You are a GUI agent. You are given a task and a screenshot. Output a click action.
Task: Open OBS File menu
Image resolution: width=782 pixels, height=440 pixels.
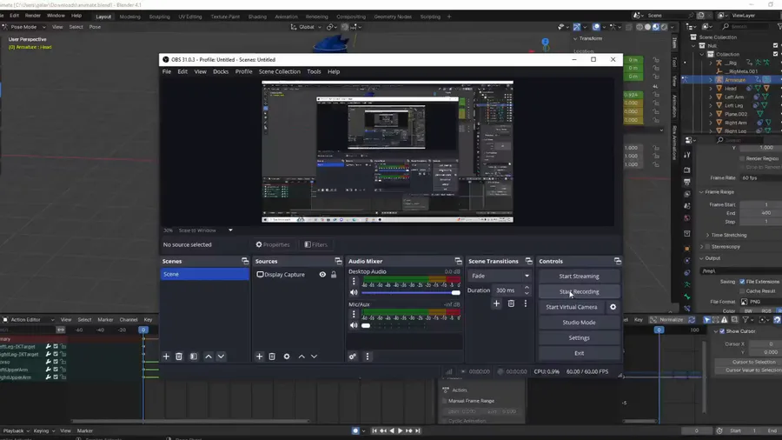167,71
